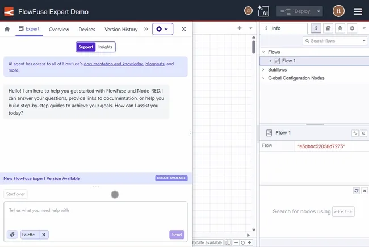Open the debug bug sidebar tab
The image size is (369, 247).
click(x=339, y=28)
